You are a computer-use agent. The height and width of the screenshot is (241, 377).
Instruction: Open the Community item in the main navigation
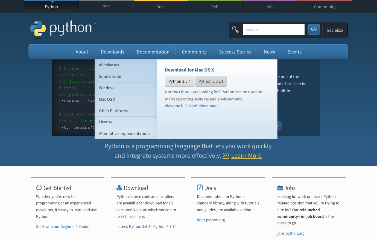194,52
